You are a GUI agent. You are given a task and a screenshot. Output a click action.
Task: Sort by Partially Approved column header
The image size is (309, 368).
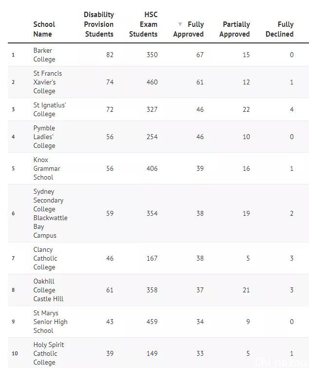point(234,29)
